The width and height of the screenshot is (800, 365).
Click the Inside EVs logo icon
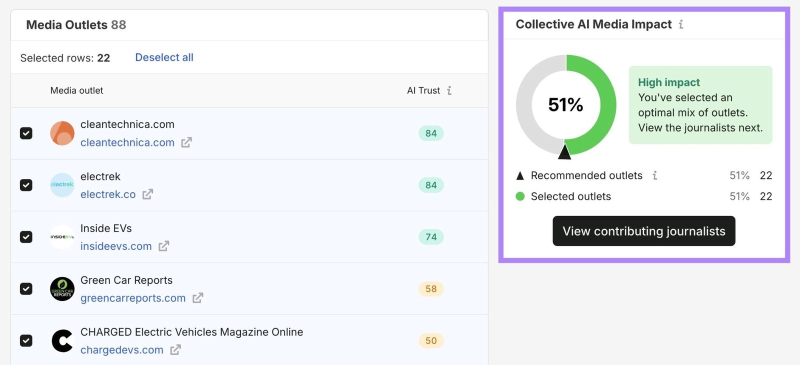tap(62, 237)
